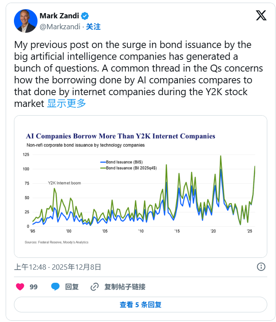Click the chain link icon
Image resolution: width=276 pixels, height=322 pixels.
[x=94, y=287]
